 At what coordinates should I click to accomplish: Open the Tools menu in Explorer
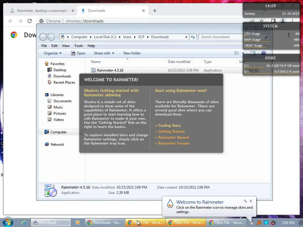[78, 46]
